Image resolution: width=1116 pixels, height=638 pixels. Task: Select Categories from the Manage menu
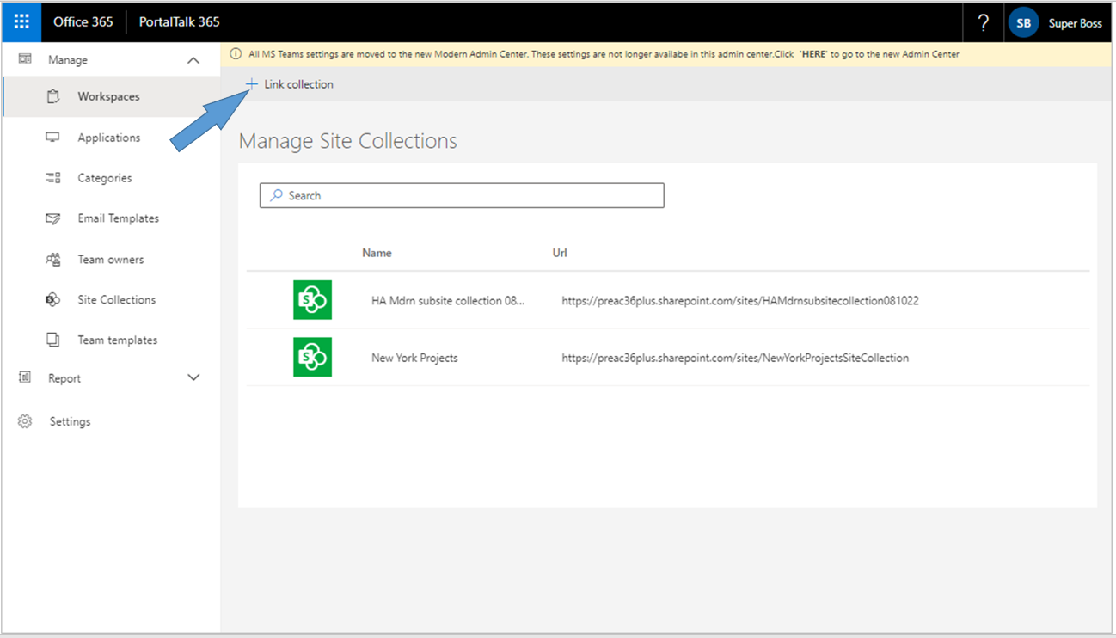[104, 178]
